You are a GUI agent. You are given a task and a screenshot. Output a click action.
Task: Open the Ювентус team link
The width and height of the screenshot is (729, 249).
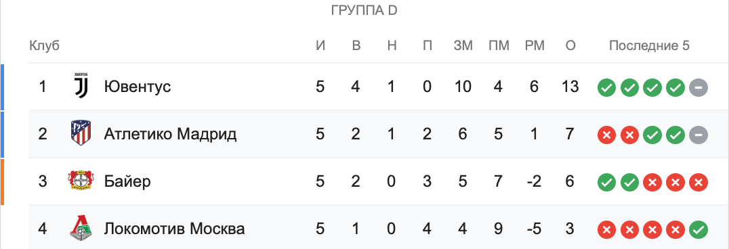pyautogui.click(x=137, y=87)
